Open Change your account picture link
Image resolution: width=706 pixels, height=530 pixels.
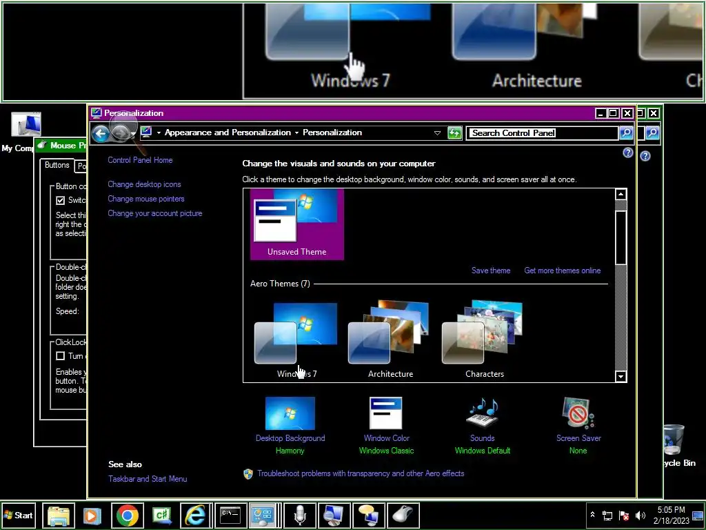coord(155,213)
